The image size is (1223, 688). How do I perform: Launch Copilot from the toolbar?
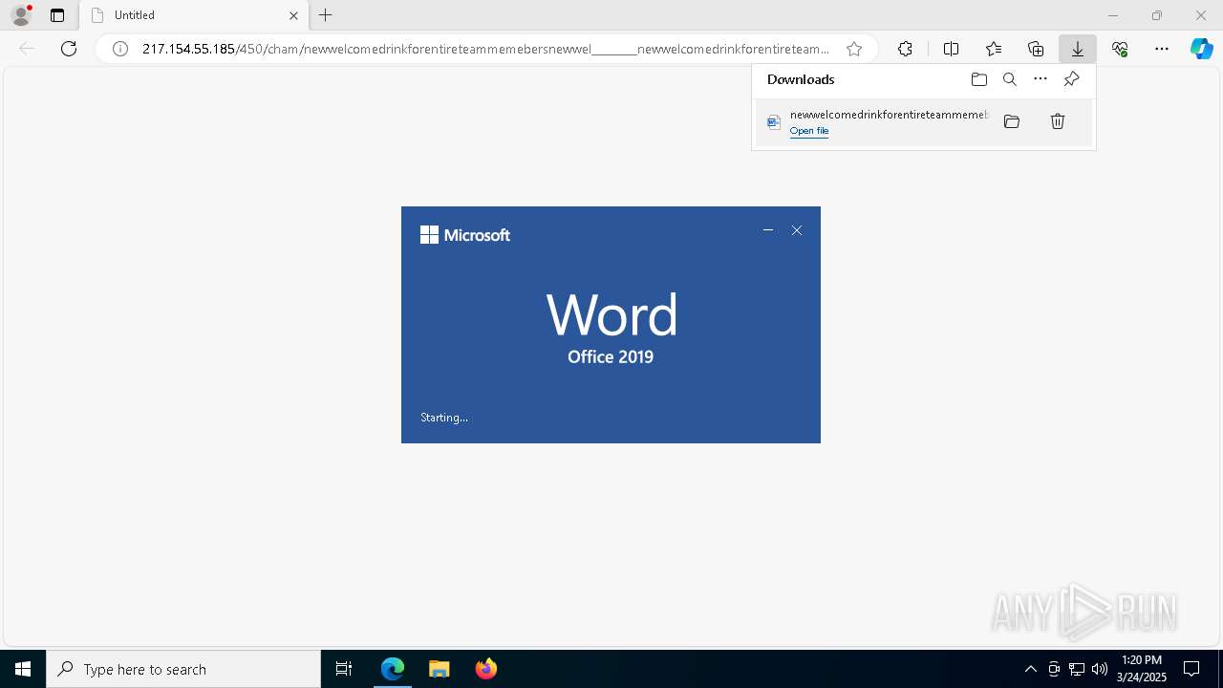tap(1201, 49)
